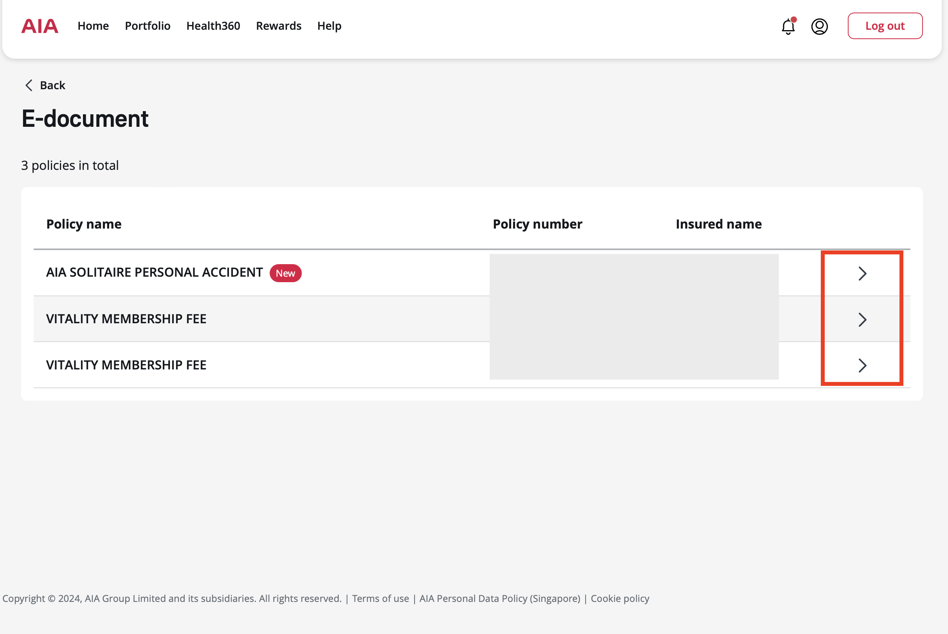Click the '3 policies in total' text

[70, 166]
